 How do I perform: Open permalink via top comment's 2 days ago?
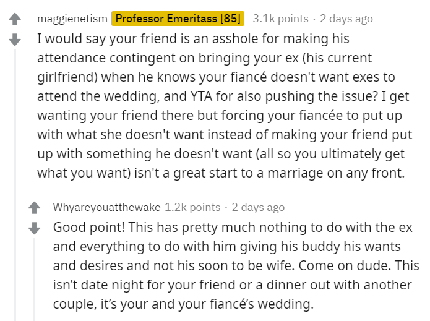346,19
